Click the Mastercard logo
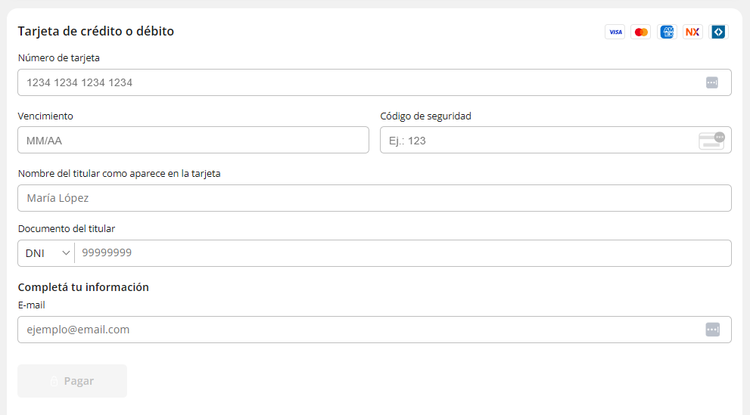The width and height of the screenshot is (750, 415). coord(641,32)
